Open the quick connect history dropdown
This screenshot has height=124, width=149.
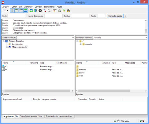click(125, 16)
